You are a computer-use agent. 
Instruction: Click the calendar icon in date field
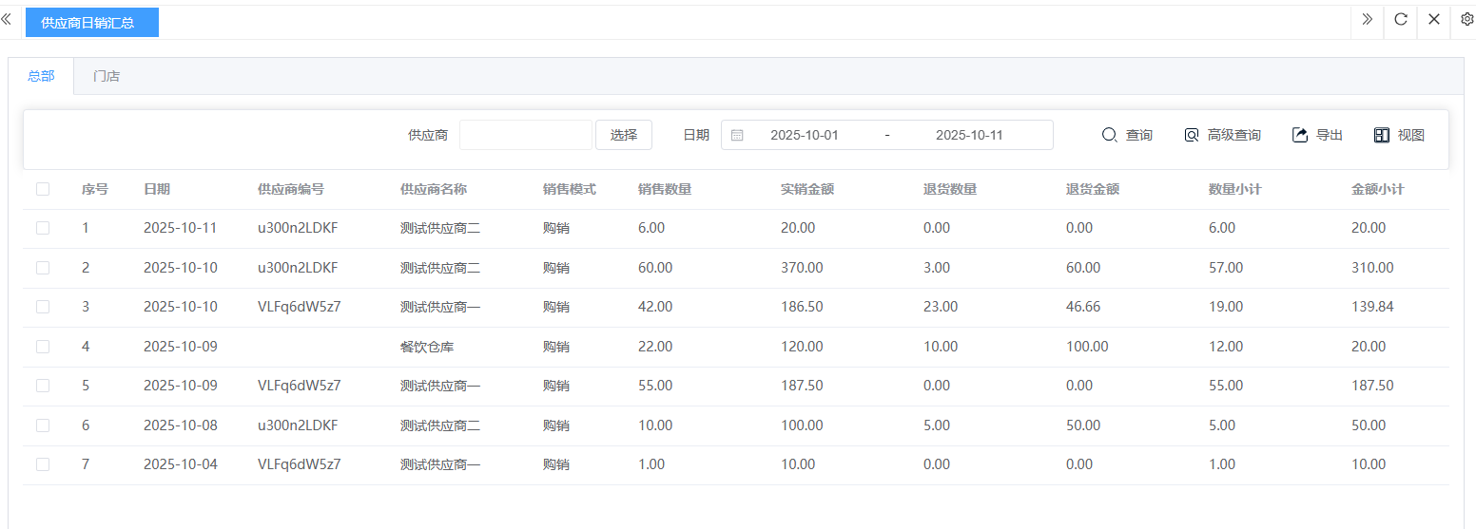737,135
